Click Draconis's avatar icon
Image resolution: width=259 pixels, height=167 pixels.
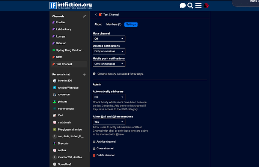54,143
